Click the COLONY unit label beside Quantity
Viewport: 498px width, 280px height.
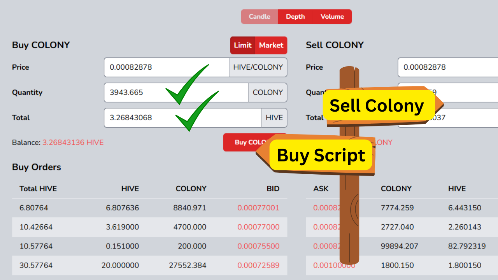coord(268,93)
